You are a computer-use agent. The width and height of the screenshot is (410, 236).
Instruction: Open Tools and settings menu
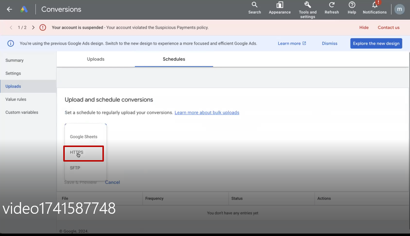coord(308,10)
